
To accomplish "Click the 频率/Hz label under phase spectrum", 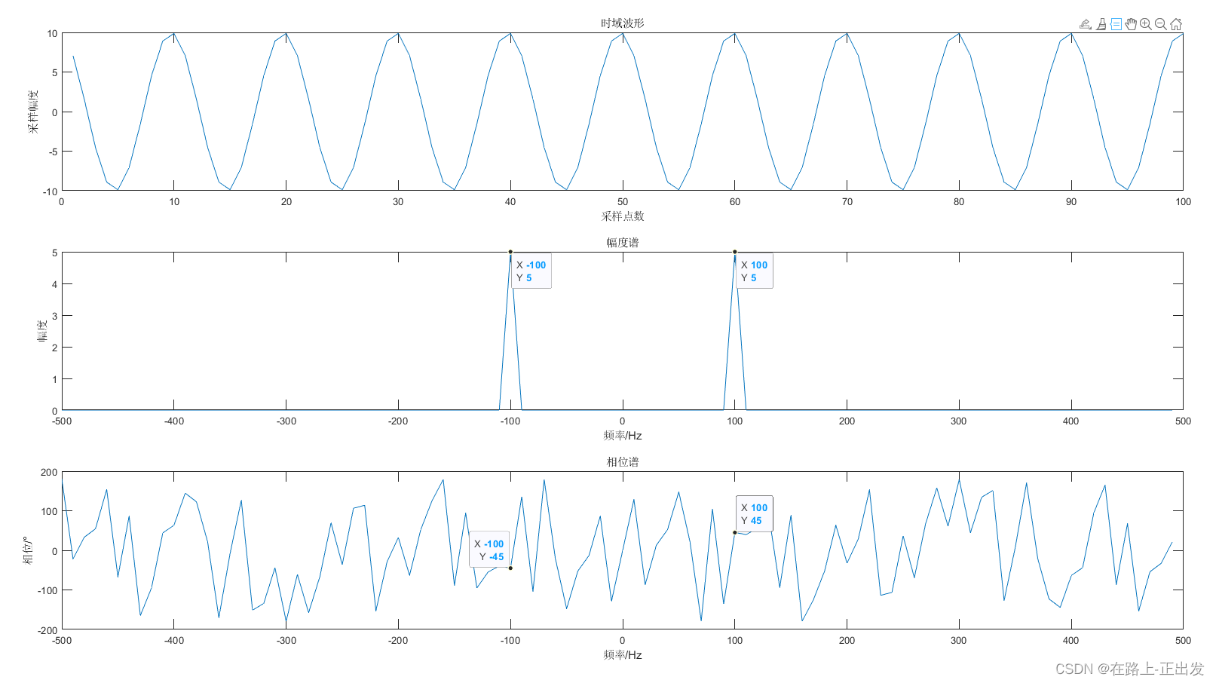I will coord(623,655).
